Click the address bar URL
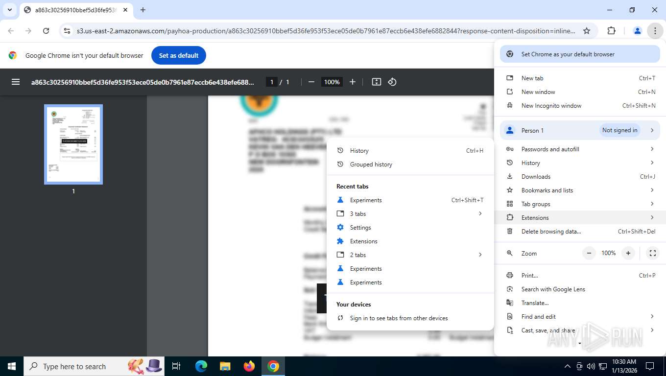The height and width of the screenshot is (376, 666). 326,31
